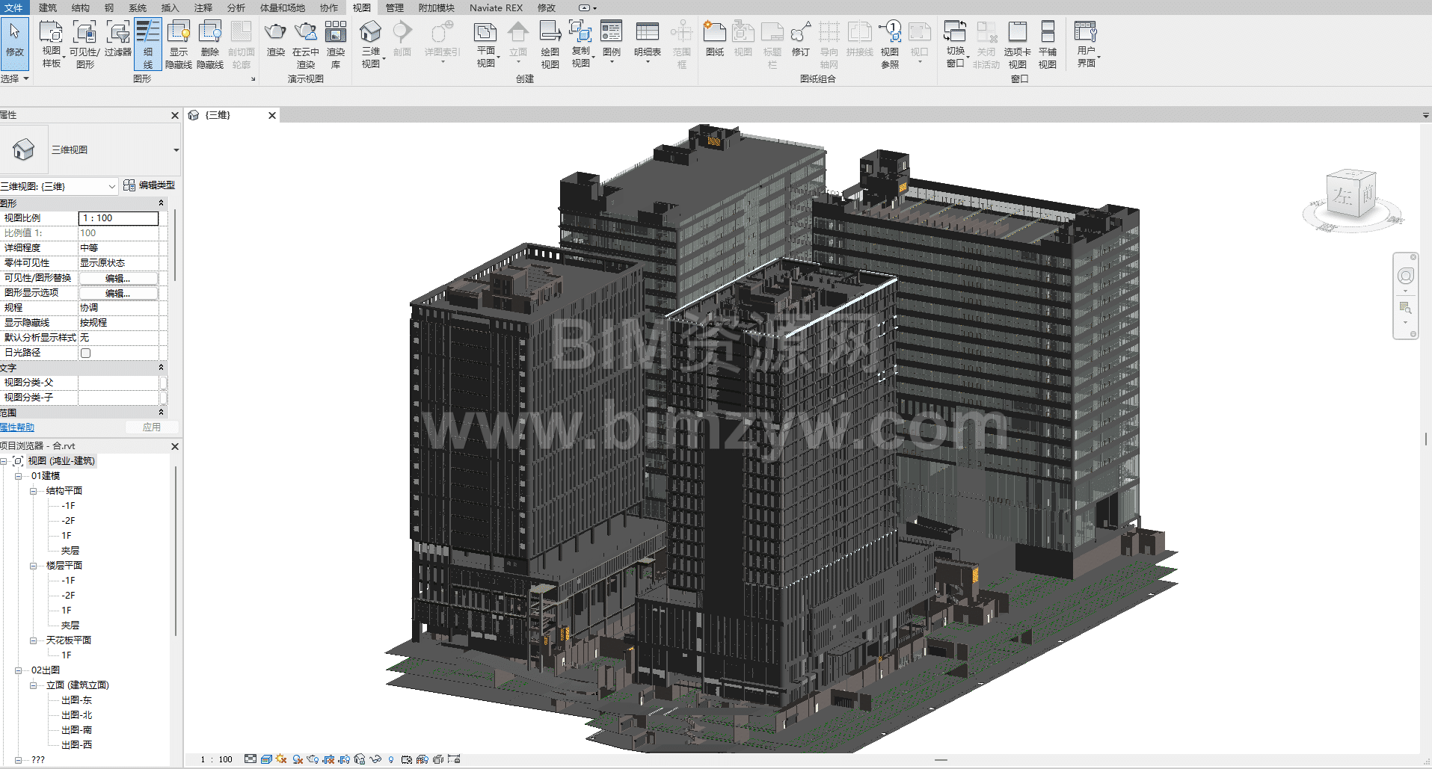This screenshot has width=1432, height=769.
Task: Tick the 视图分类-子 checkbox
Action: point(163,398)
